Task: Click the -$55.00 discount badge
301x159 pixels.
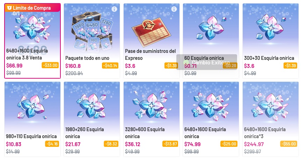Action: coord(289,144)
